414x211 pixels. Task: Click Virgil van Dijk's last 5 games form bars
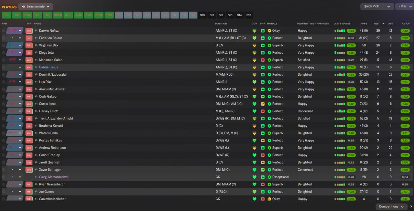point(340,45)
